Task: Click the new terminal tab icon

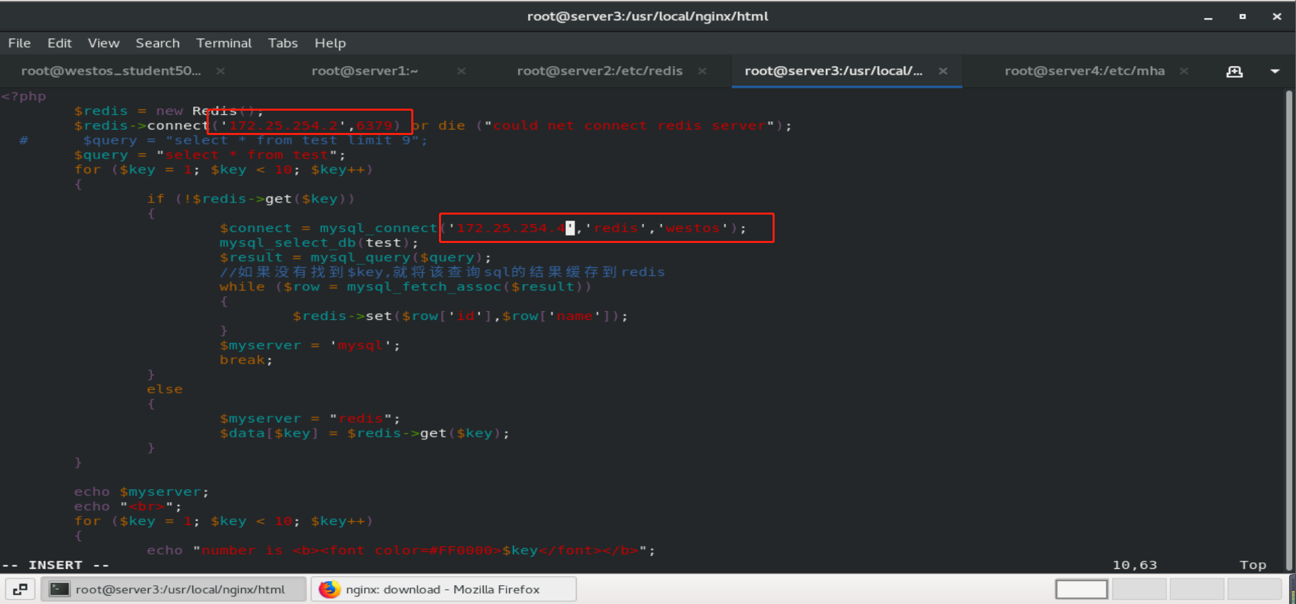Action: point(1235,72)
